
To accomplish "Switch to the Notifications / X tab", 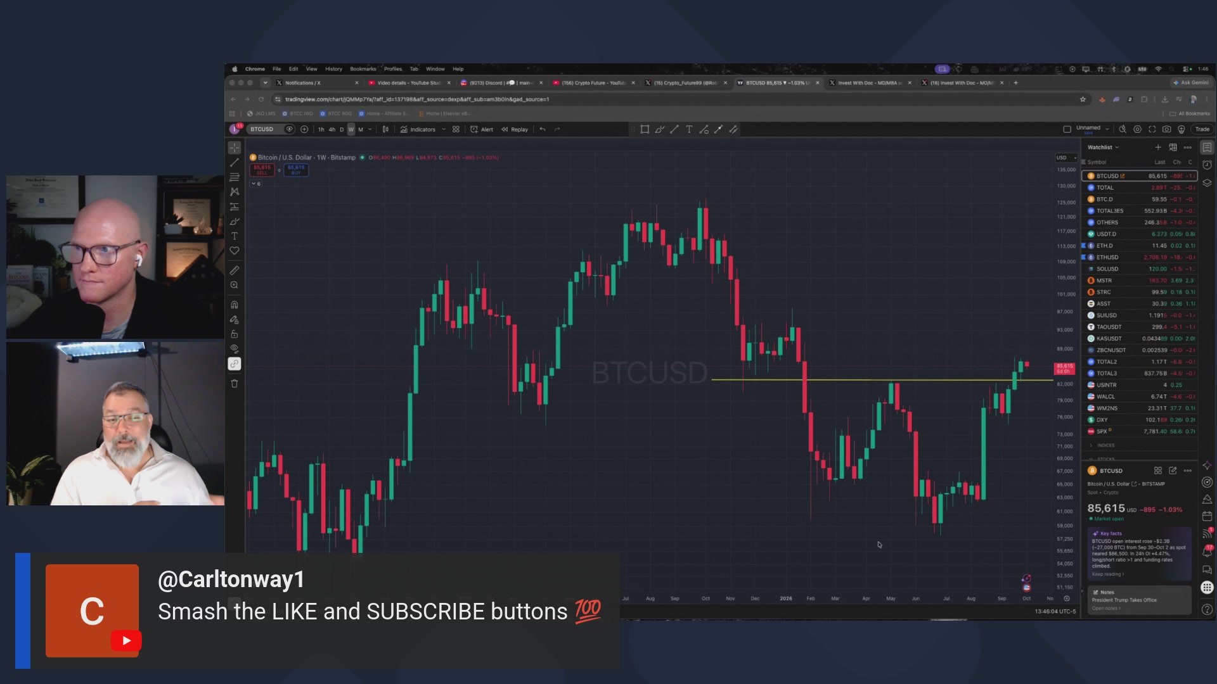I will tap(317, 83).
